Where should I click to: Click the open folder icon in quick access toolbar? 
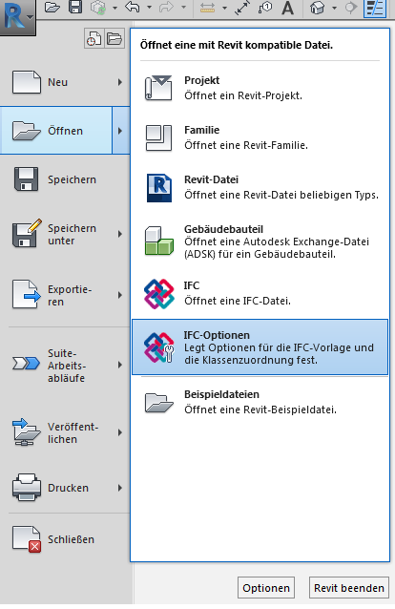click(x=52, y=8)
